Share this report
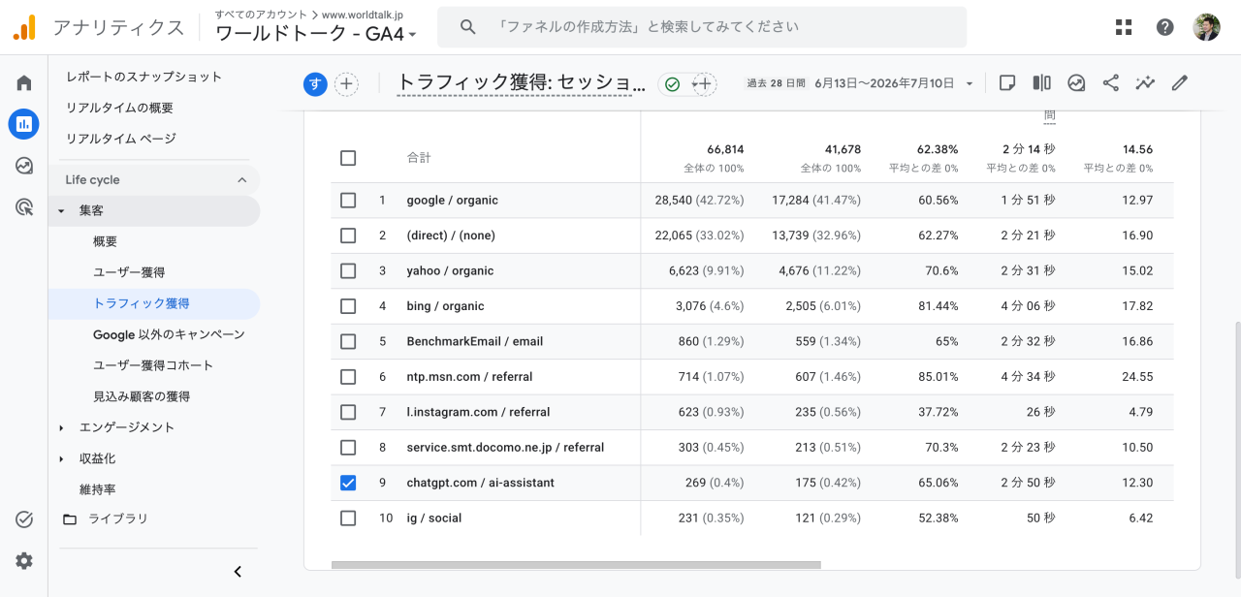Screen dimensions: 1241x597 pos(1111,83)
